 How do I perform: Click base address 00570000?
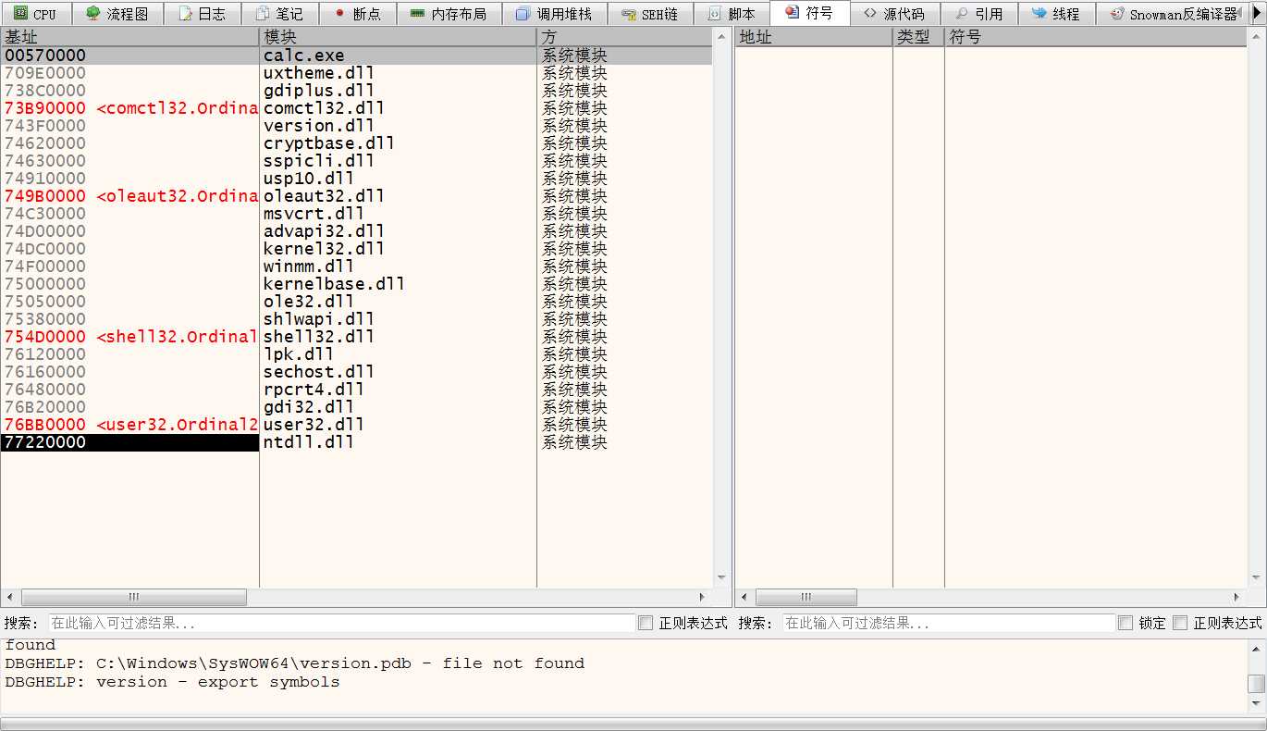[45, 56]
